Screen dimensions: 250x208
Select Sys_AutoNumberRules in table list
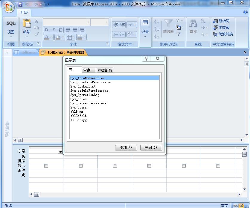point(115,78)
